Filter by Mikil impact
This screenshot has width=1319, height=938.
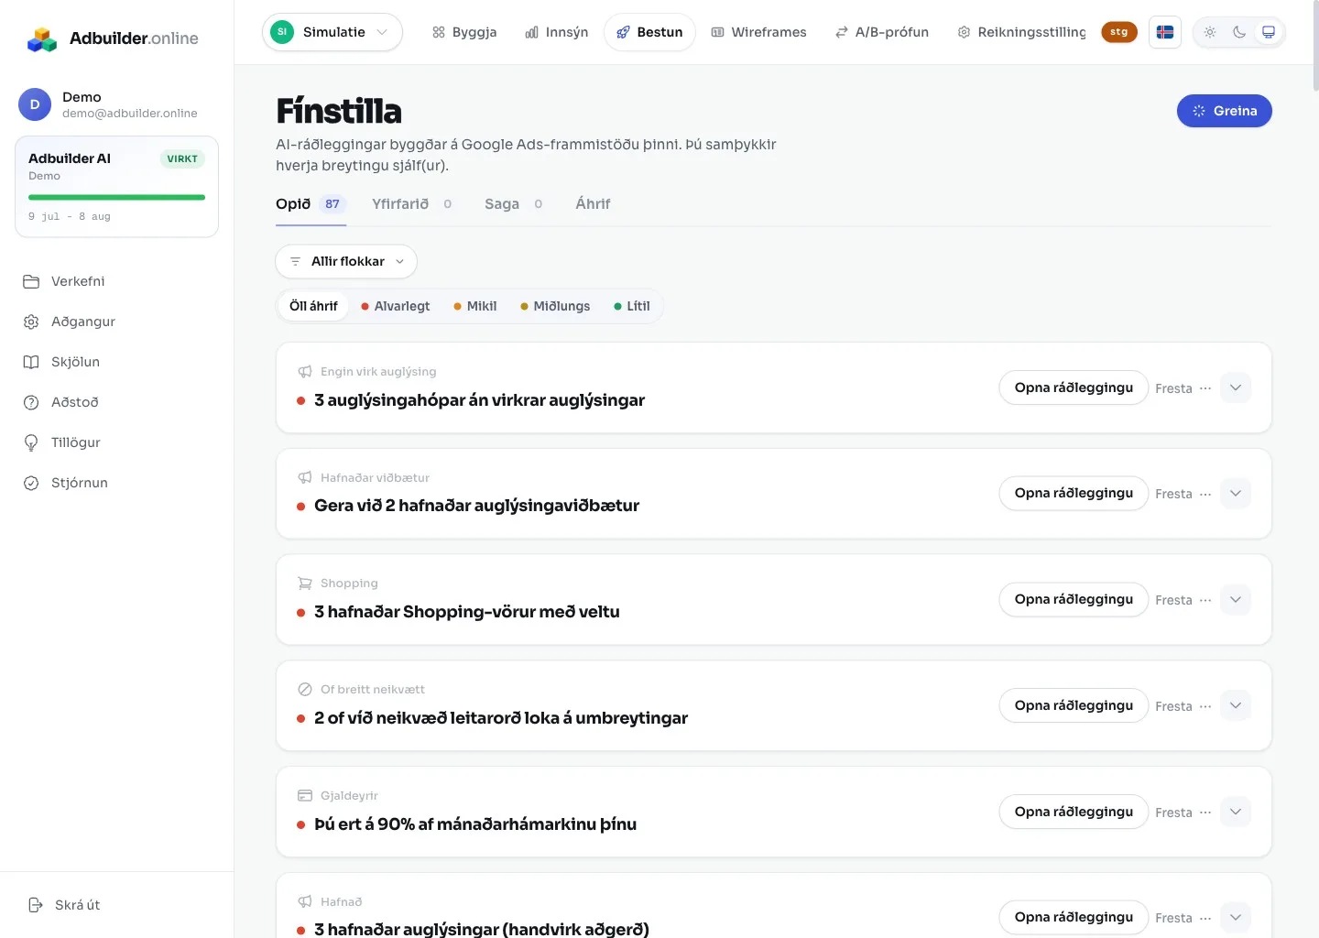point(474,306)
